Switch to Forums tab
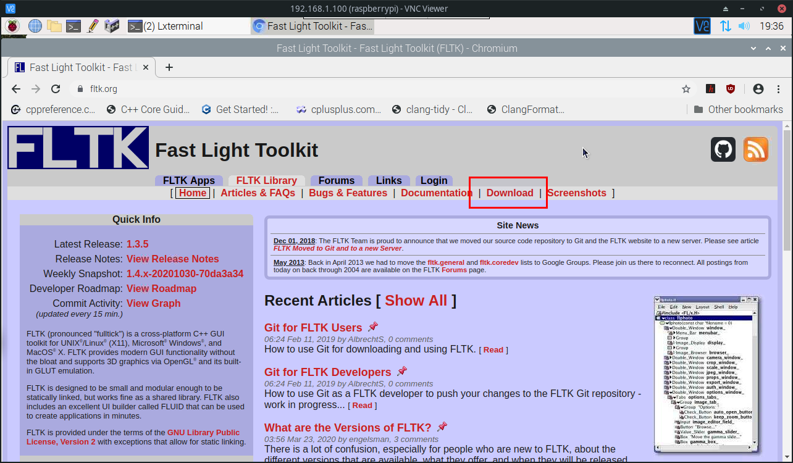Screen dimensions: 793x463 tap(337, 180)
